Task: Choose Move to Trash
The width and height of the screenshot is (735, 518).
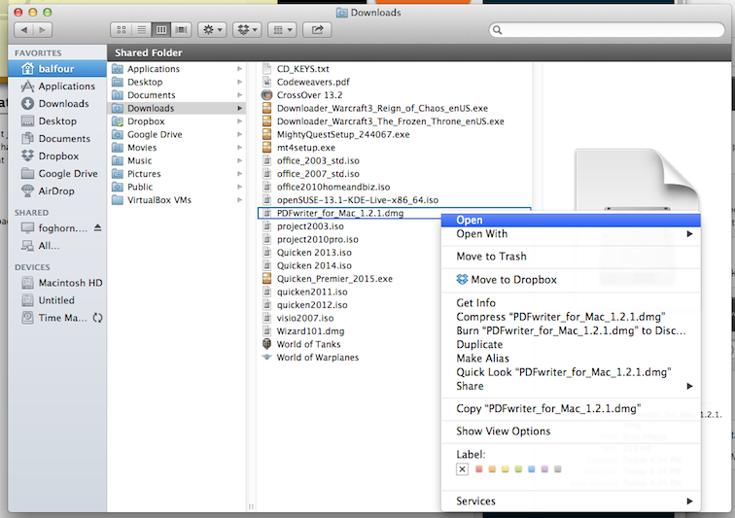Action: [x=571, y=257]
